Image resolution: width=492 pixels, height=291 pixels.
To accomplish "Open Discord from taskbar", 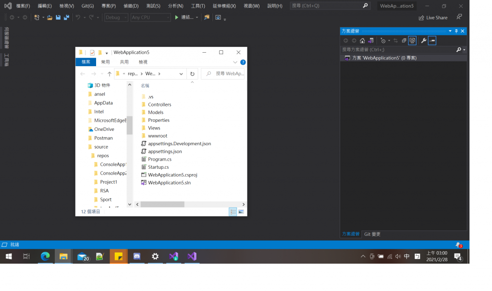I will pyautogui.click(x=137, y=256).
